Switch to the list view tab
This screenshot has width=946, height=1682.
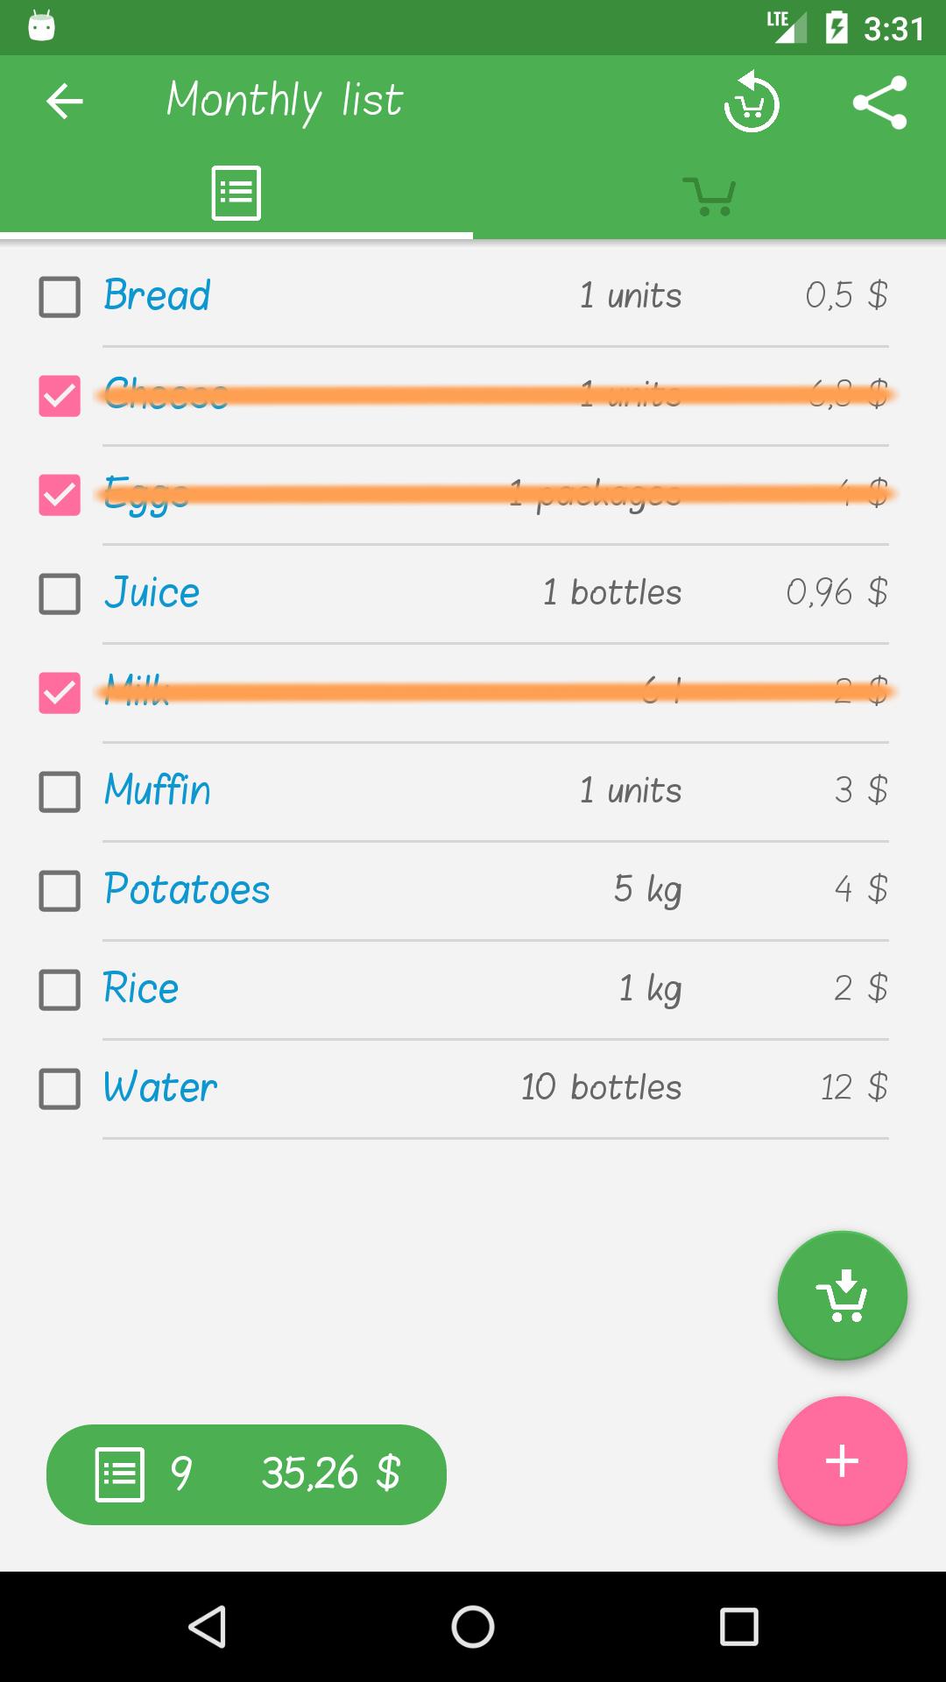236,193
